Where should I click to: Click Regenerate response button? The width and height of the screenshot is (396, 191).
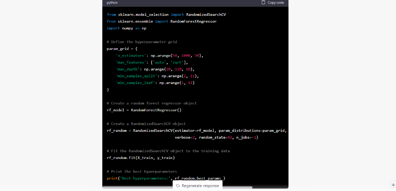[x=198, y=186]
